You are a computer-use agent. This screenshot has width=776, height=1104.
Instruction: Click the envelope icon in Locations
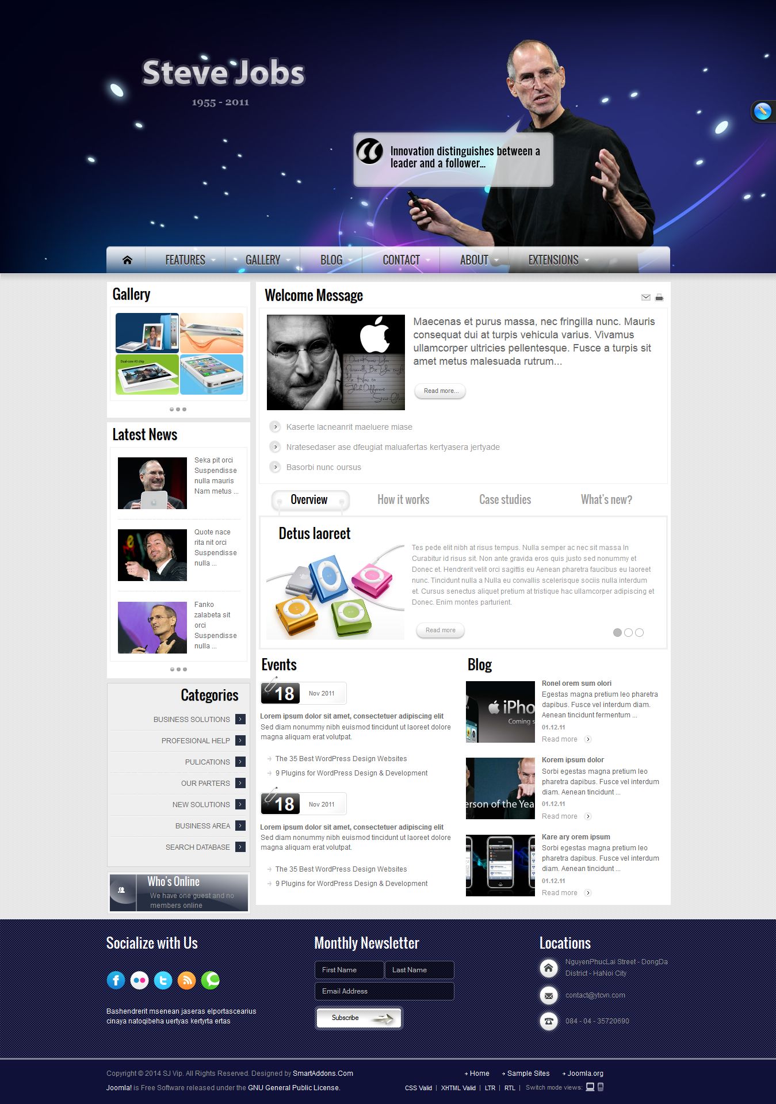[549, 995]
